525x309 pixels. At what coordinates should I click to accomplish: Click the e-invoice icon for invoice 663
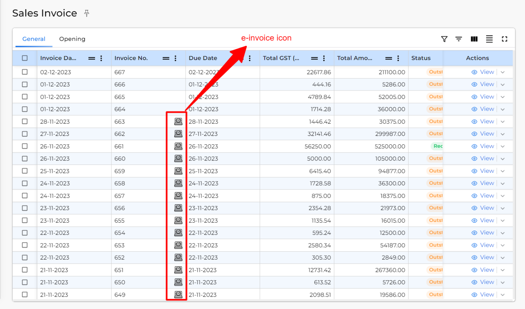[178, 121]
